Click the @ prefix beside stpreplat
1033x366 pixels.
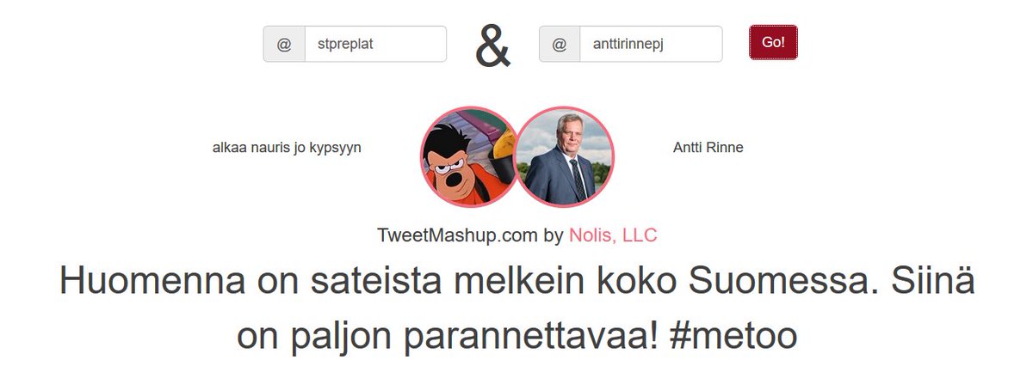point(284,44)
